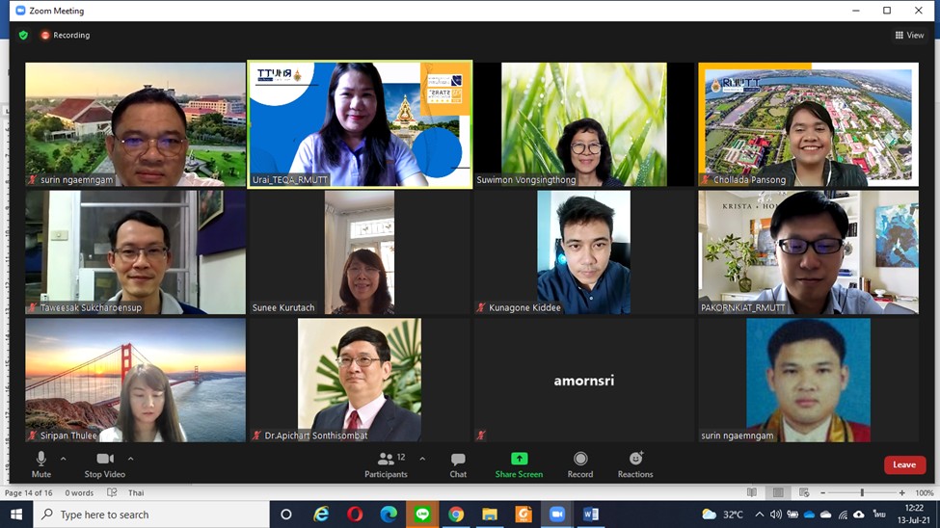Viewport: 940px width, 528px height.
Task: Select Sunee Kurutach video tile
Action: [x=360, y=251]
